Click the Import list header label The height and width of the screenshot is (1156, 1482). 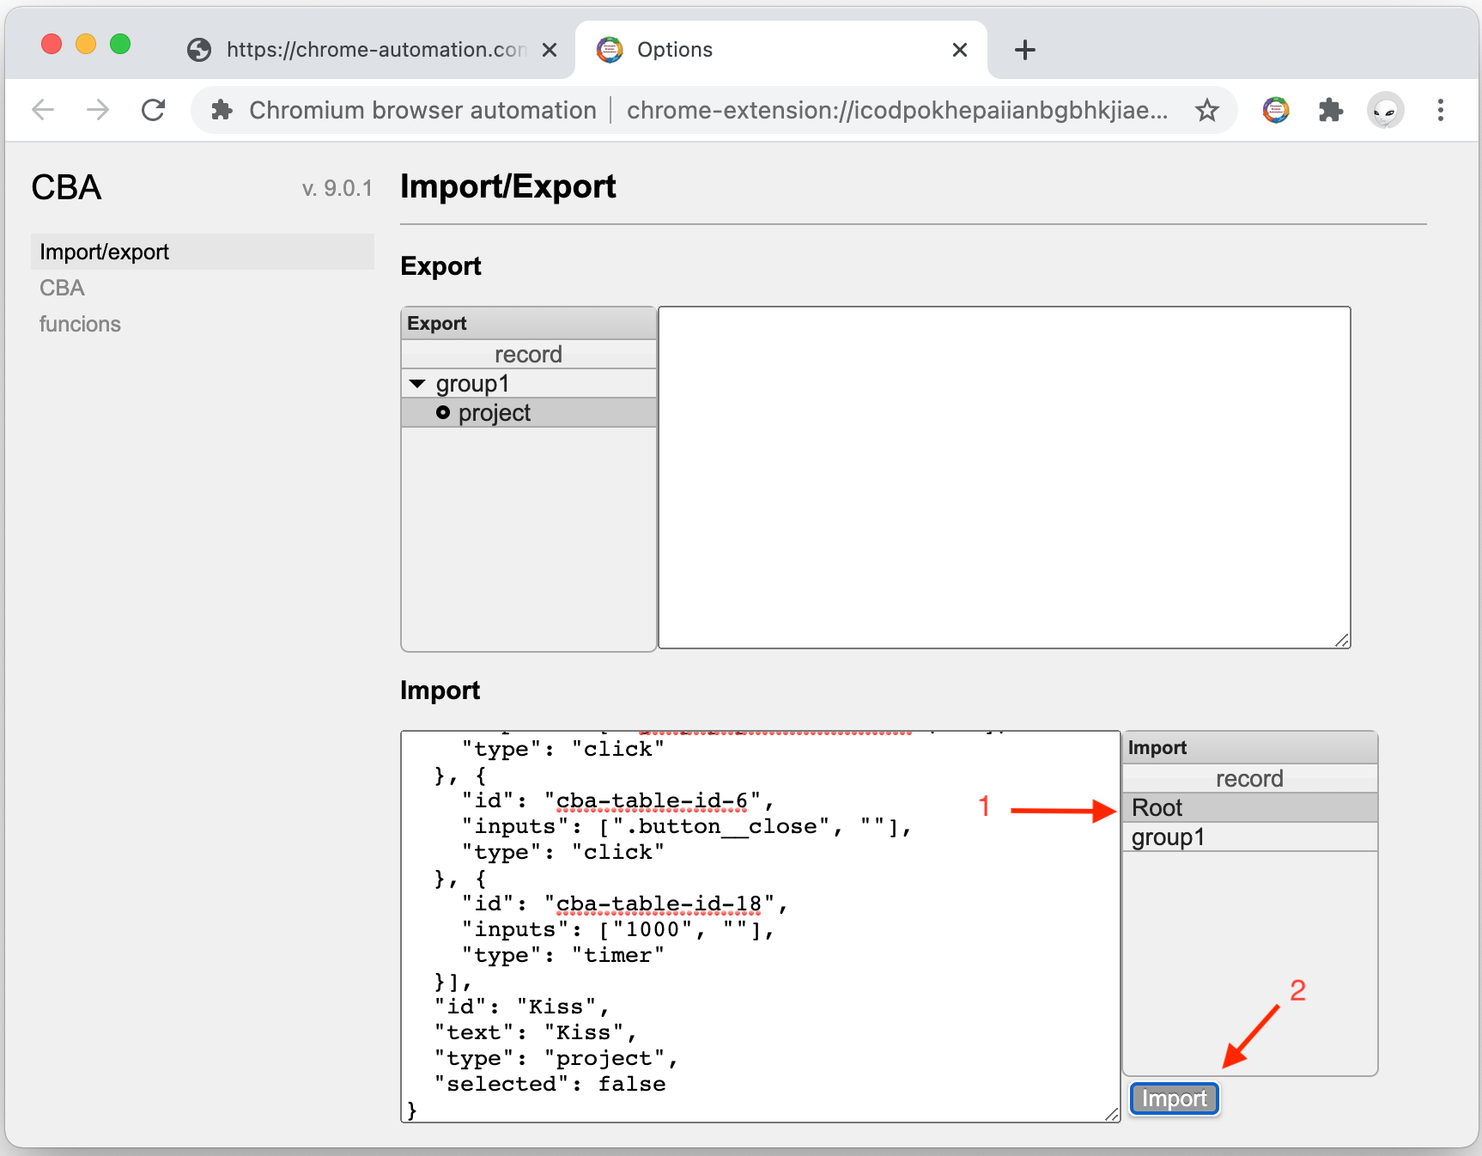pyautogui.click(x=1157, y=747)
